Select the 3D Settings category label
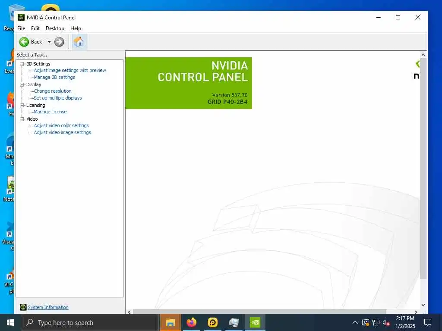Image resolution: width=442 pixels, height=331 pixels. pos(38,64)
